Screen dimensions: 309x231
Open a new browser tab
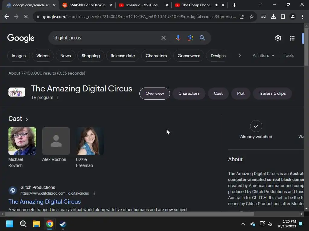point(234,5)
